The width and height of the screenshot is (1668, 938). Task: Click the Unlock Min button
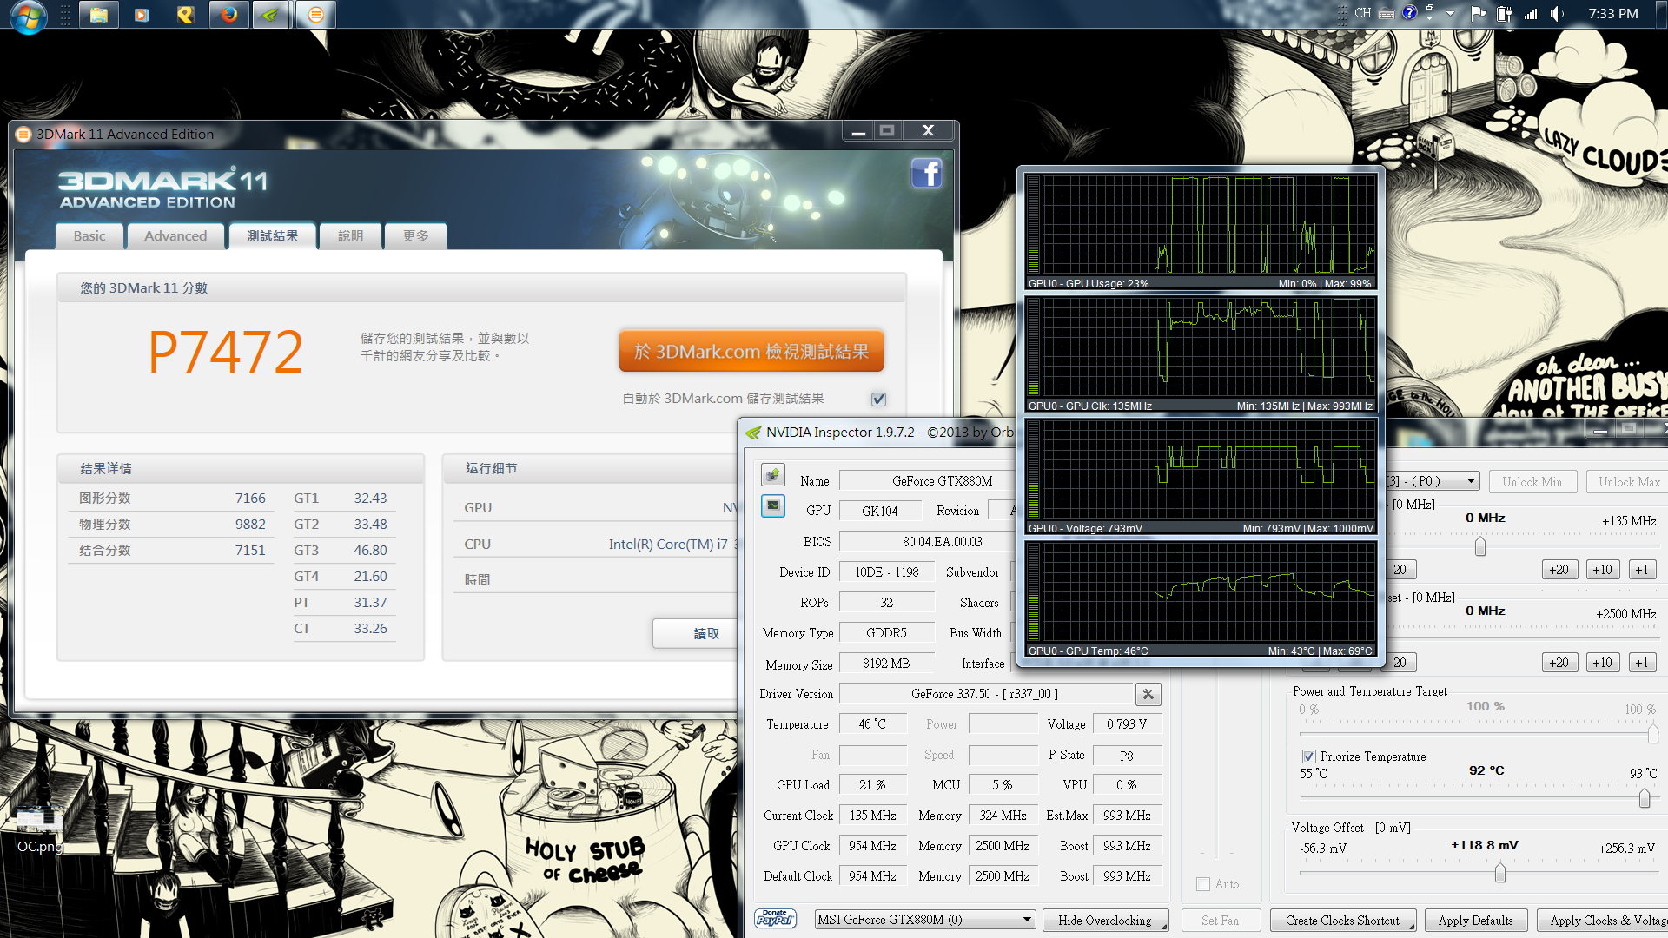(1532, 482)
